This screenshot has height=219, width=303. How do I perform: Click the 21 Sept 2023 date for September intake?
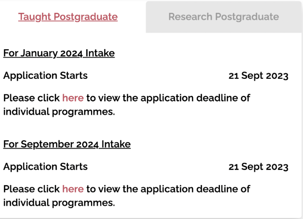(x=258, y=167)
